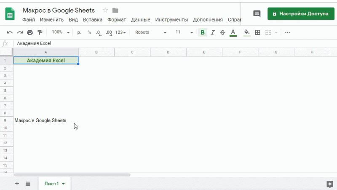Select column D header
337x190 pixels.
(168, 52)
